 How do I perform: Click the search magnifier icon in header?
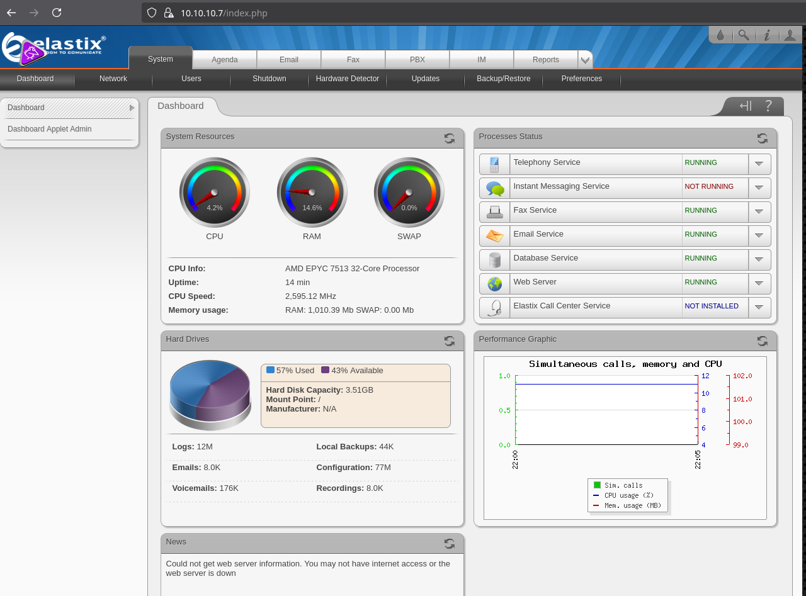(x=744, y=35)
